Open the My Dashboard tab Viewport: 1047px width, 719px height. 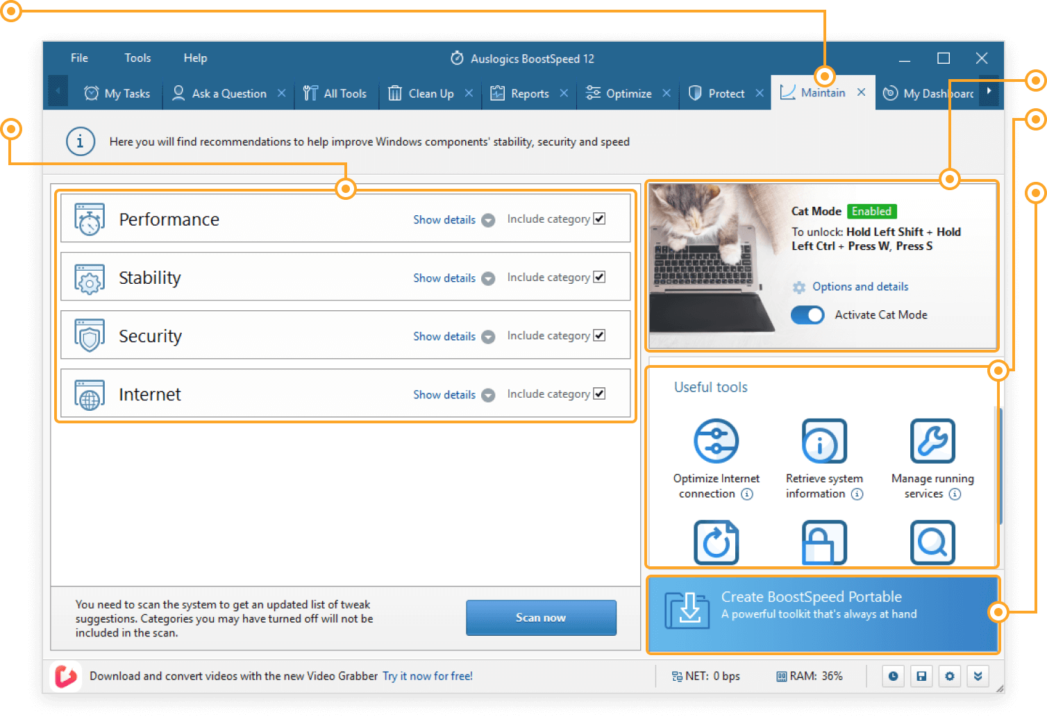click(x=928, y=94)
